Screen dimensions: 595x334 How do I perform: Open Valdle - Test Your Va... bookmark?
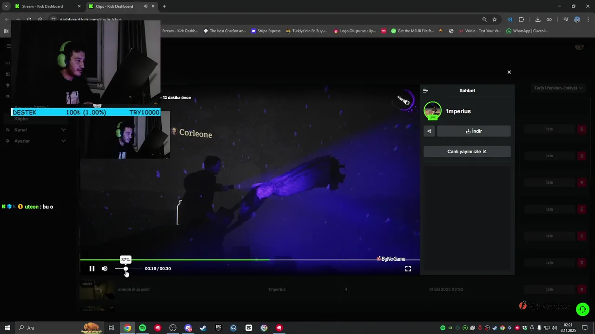point(480,31)
